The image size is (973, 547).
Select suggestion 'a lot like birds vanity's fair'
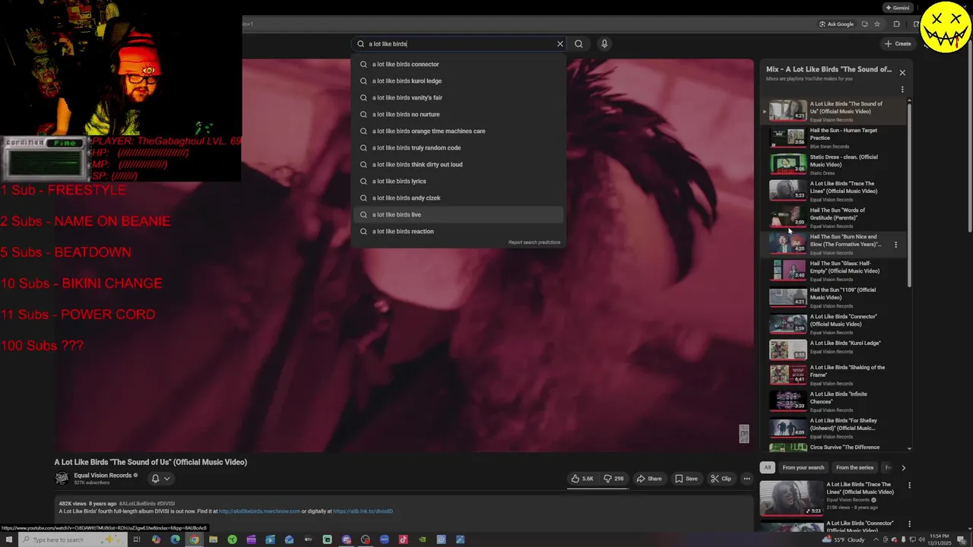point(458,98)
